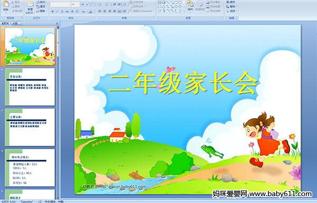The image size is (317, 203).
Task: Click the Reset slide icon
Action: coord(41,6)
